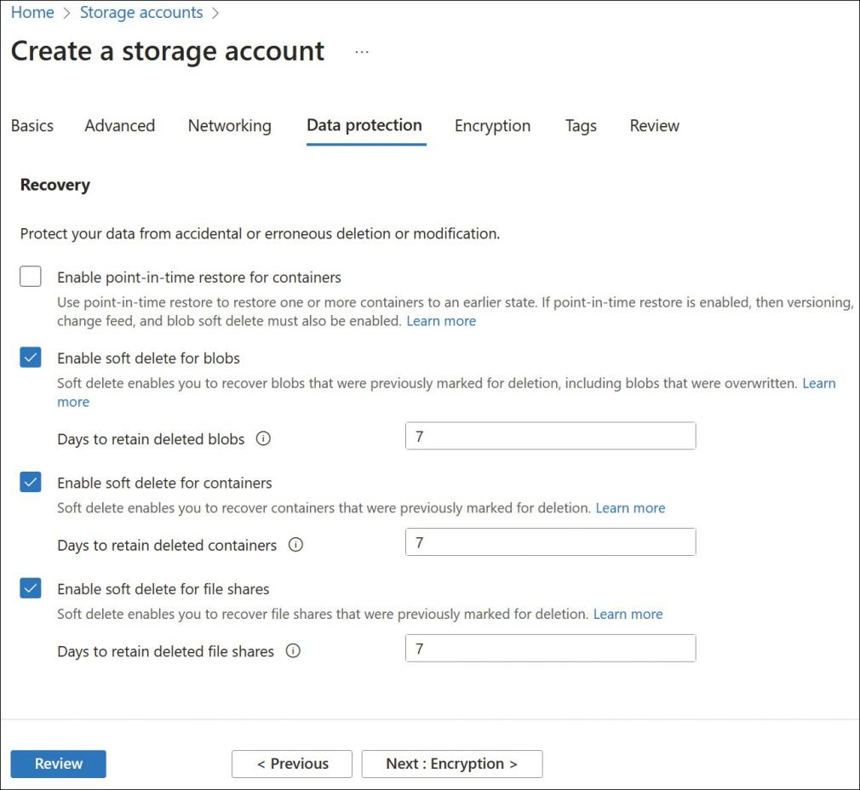Switch to the Review tab
Image resolution: width=860 pixels, height=790 pixels.
coord(654,125)
